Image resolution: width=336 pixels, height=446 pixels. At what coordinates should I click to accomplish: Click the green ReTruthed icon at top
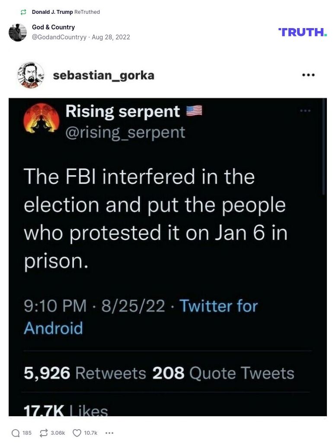click(x=23, y=12)
